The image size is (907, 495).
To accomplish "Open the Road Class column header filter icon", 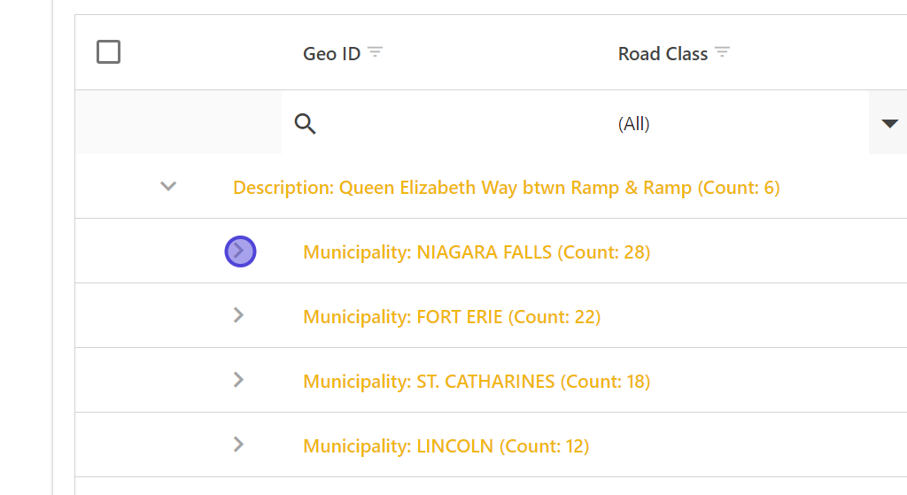I will pos(723,53).
